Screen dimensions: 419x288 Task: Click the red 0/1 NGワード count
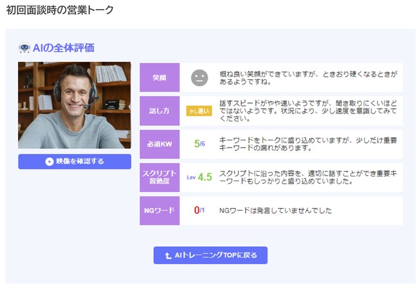click(199, 211)
